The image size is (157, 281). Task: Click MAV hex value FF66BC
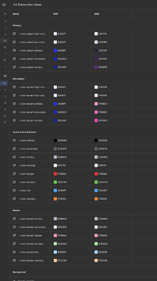click(x=103, y=112)
